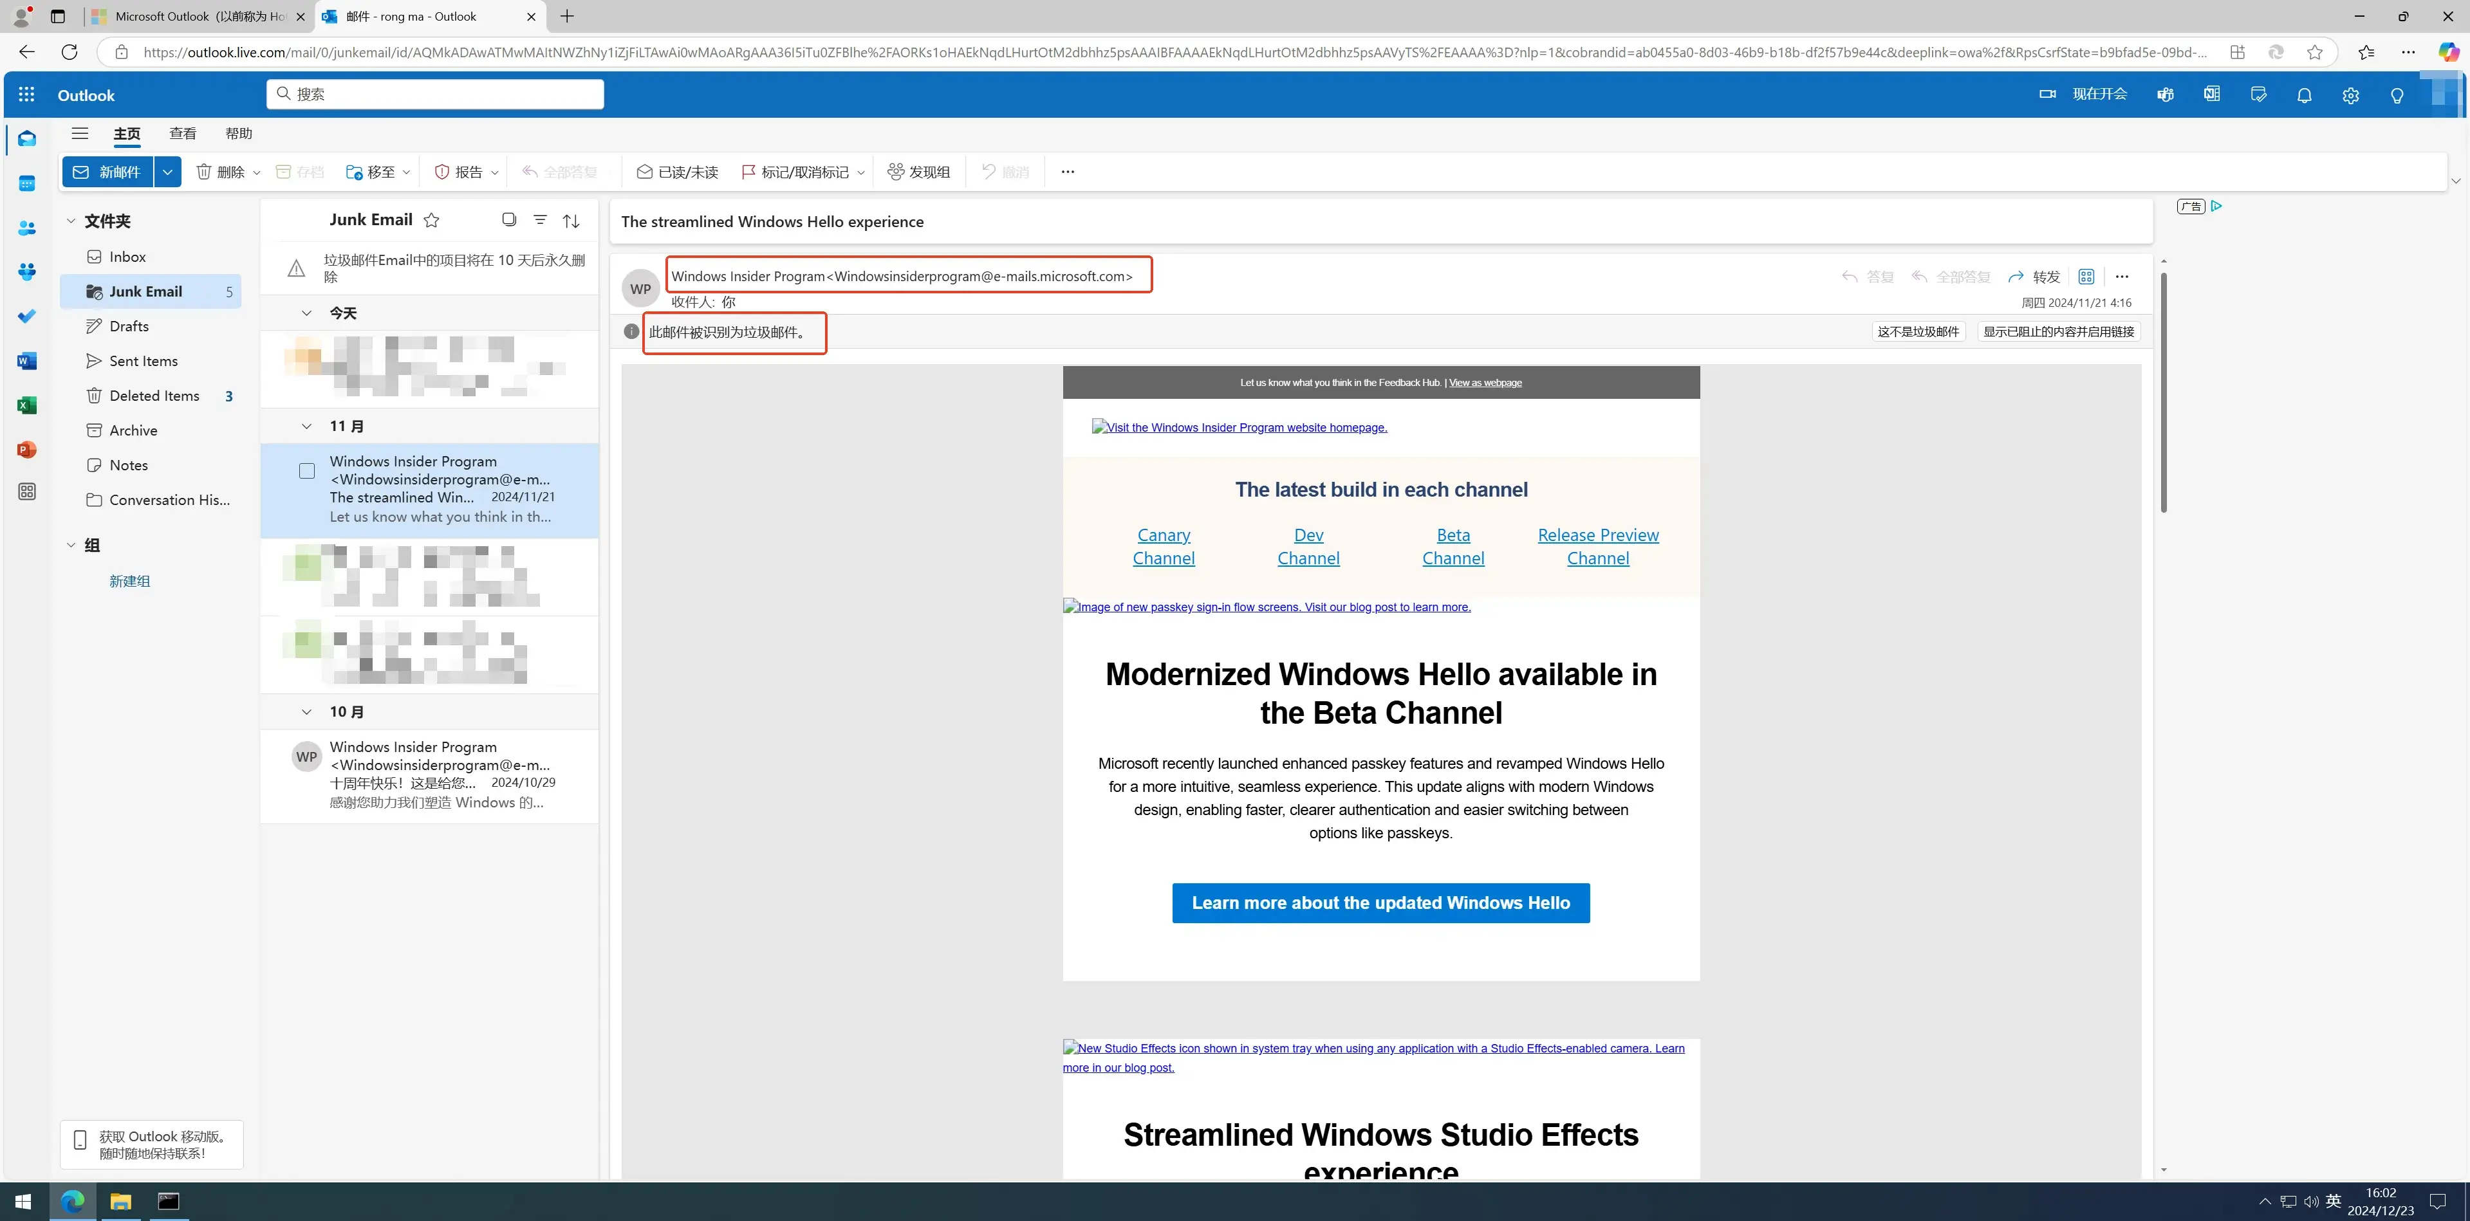
Task: Open the Windows Start button
Action: tap(23, 1201)
